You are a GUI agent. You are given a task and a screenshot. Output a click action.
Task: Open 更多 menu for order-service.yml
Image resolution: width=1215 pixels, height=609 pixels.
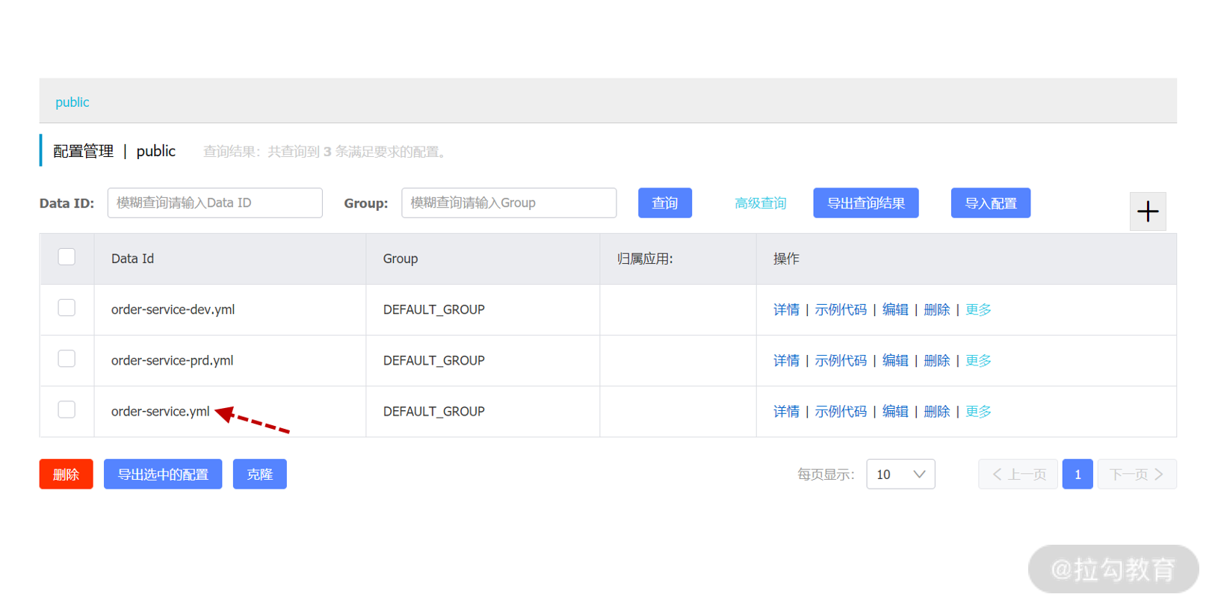click(x=978, y=411)
